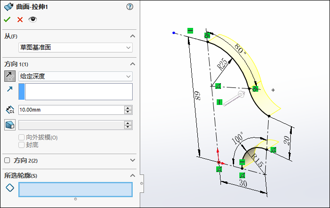The width and height of the screenshot is (330, 208).
Task: Click the vertical relation icon beside centerline
Action: coord(220,102)
